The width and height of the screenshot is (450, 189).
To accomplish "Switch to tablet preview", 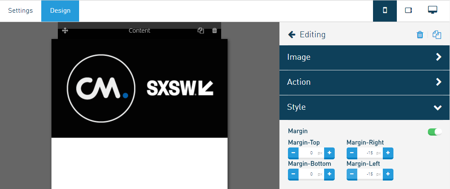I will [x=408, y=11].
